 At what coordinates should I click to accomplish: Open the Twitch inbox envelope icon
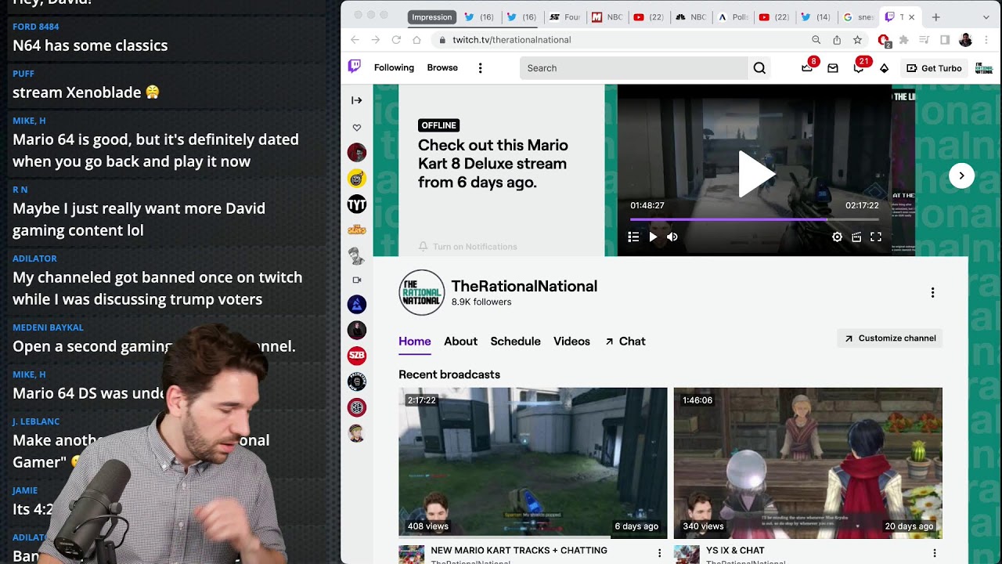point(833,68)
